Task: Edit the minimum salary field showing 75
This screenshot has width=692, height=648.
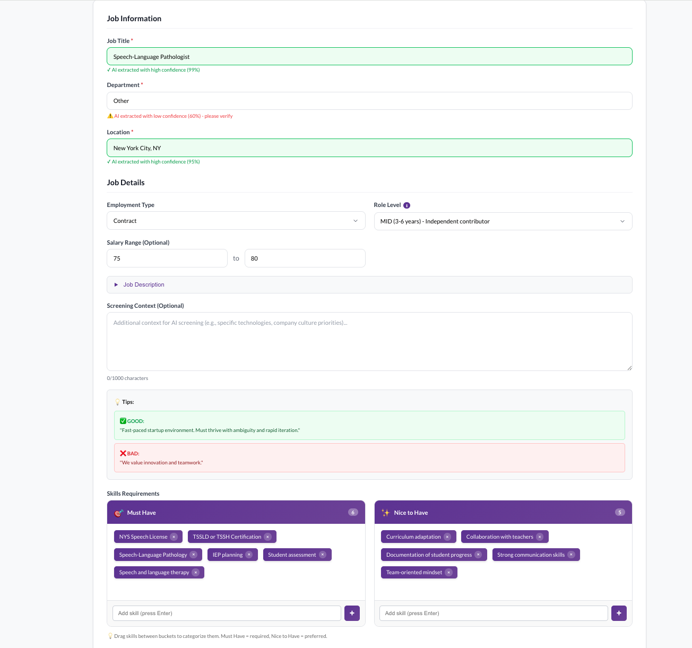Action: pyautogui.click(x=167, y=258)
